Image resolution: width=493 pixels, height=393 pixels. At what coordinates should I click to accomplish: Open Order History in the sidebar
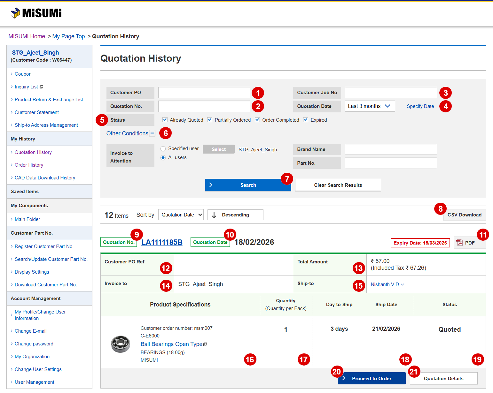pos(29,165)
